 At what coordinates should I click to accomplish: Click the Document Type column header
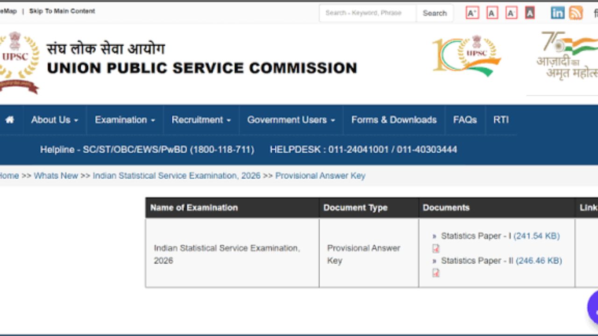[x=369, y=208]
